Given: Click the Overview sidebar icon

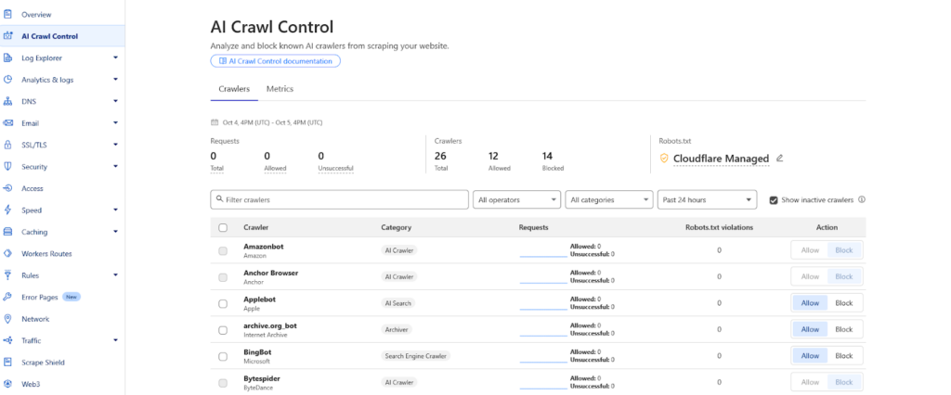Looking at the screenshot, I should (8, 15).
